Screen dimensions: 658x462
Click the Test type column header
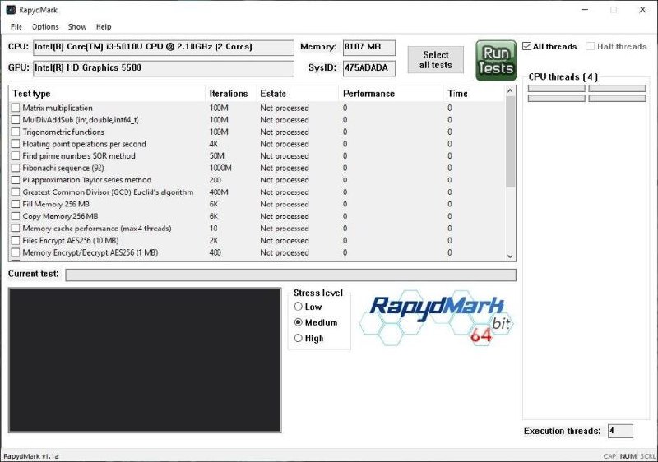107,94
